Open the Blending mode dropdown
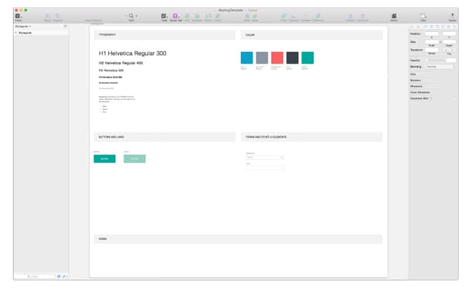The height and width of the screenshot is (298, 471). (440, 66)
